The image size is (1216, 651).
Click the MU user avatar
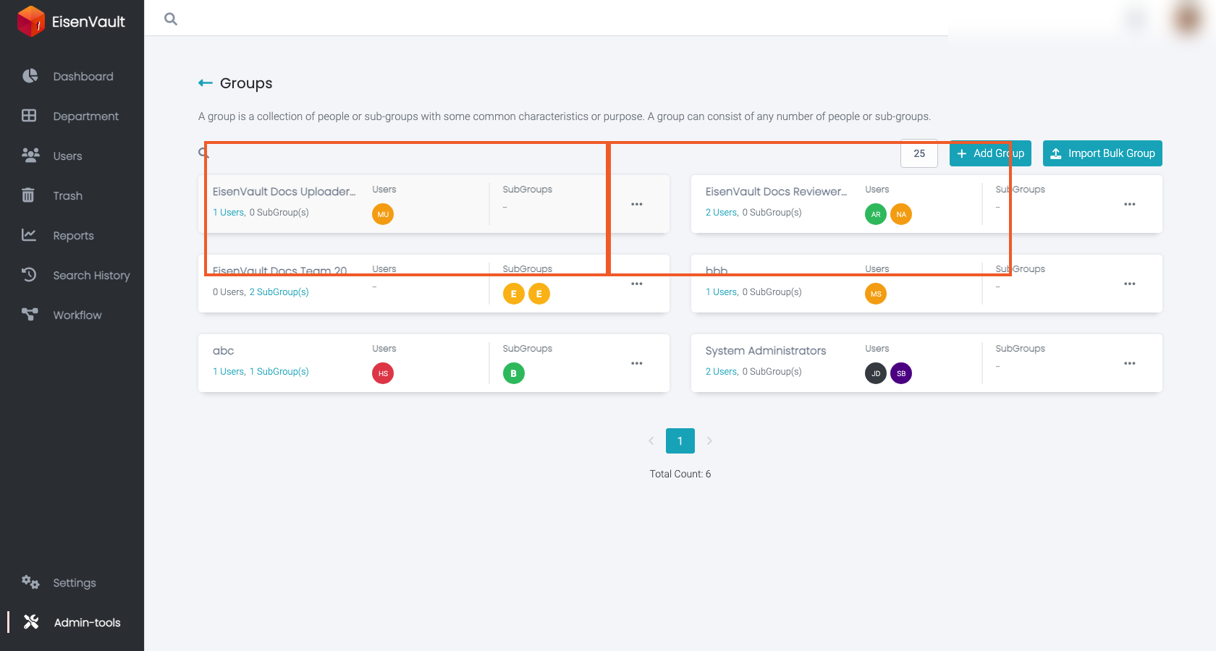click(383, 214)
